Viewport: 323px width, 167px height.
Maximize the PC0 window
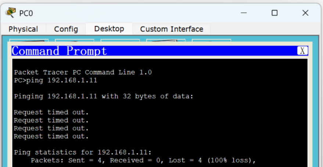click(x=274, y=13)
